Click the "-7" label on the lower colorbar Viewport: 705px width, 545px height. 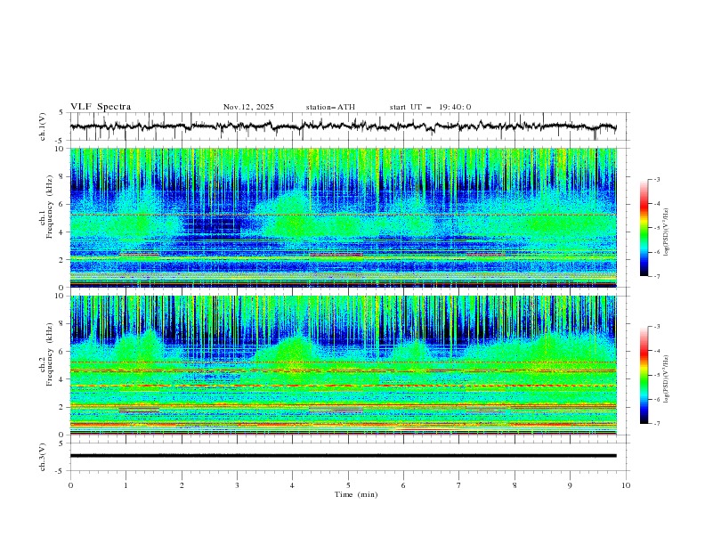tap(656, 424)
